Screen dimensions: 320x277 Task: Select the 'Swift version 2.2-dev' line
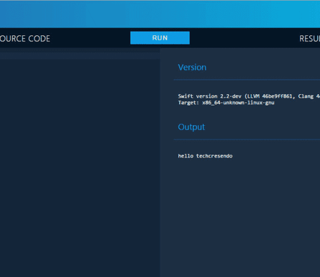tap(249, 96)
